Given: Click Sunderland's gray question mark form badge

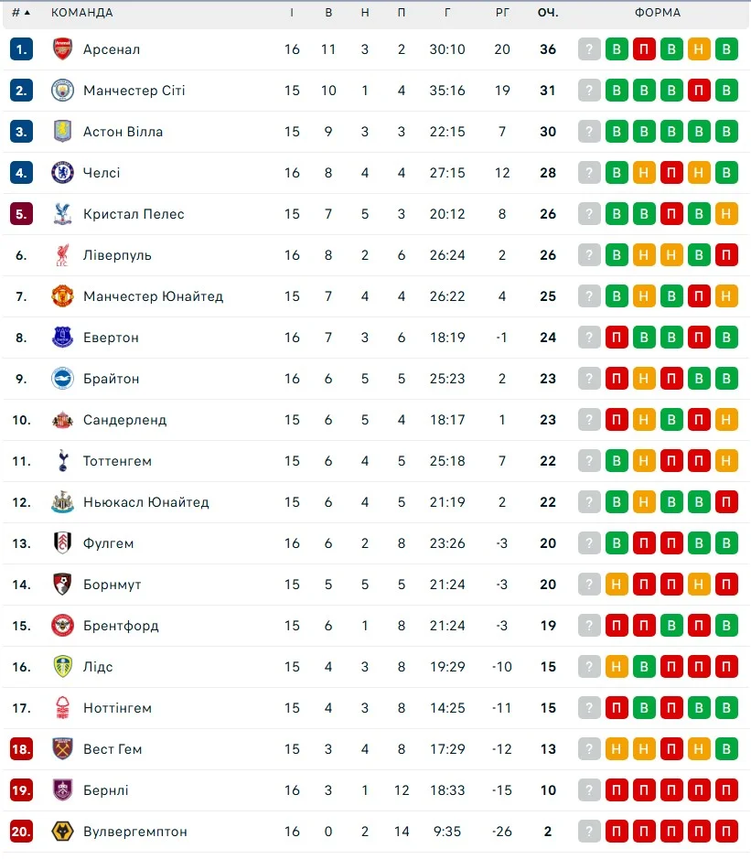Looking at the screenshot, I should coord(590,420).
